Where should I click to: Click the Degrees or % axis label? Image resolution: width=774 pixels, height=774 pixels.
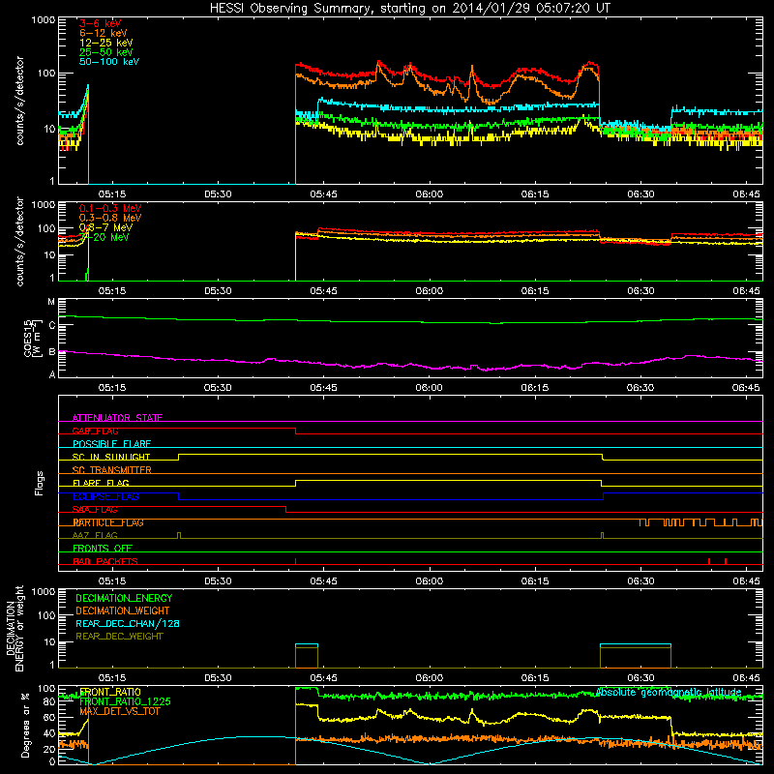[25, 725]
